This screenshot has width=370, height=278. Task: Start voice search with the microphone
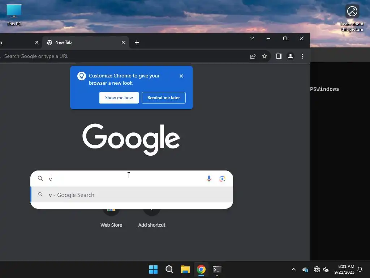(209, 178)
